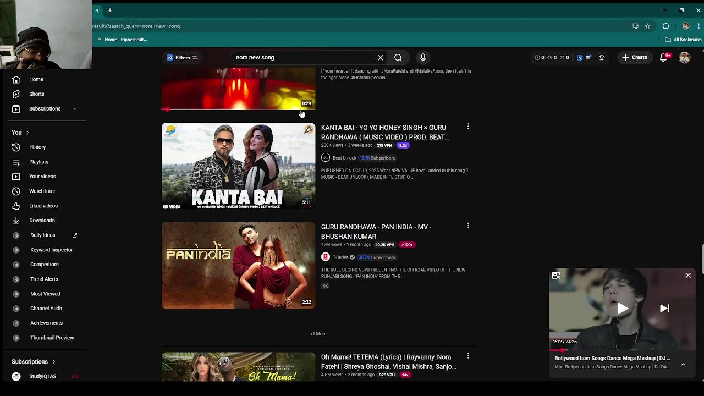Click the 4K badge under PAN INDIA

pyautogui.click(x=325, y=286)
